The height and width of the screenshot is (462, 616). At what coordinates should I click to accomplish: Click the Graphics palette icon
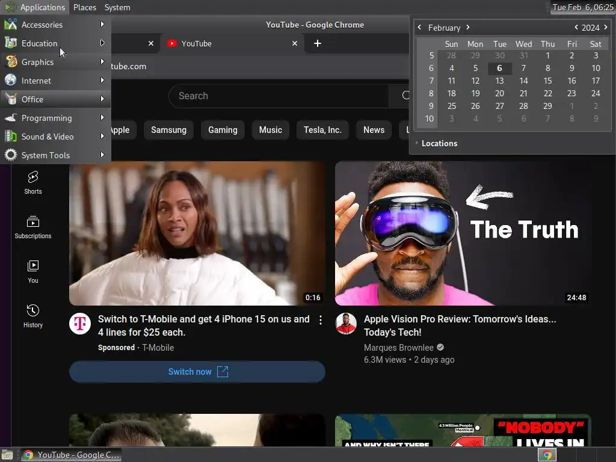(11, 62)
